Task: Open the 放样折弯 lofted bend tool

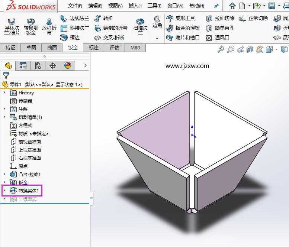Action: [49, 27]
